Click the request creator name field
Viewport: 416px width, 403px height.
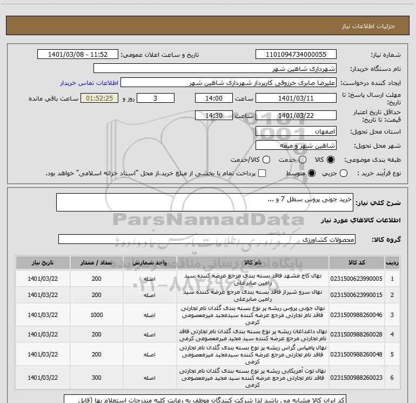pyautogui.click(x=229, y=83)
